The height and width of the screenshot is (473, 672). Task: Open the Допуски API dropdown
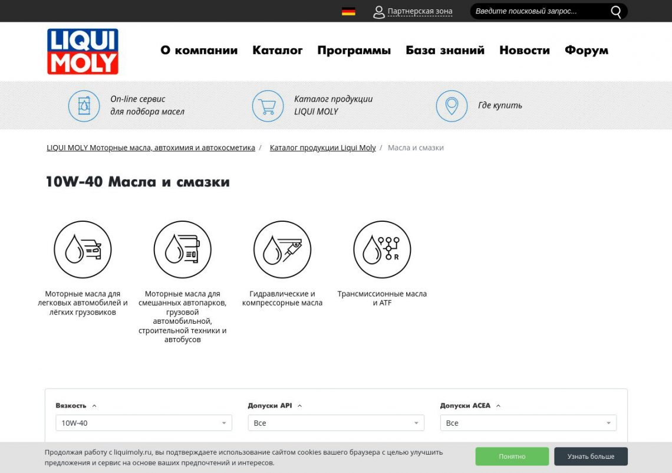(336, 423)
